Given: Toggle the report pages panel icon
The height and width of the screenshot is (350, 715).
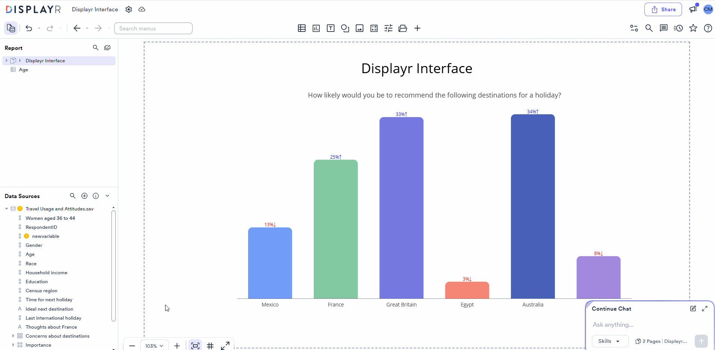Looking at the screenshot, I should tap(11, 28).
